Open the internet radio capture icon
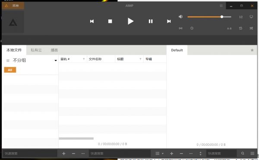The height and width of the screenshot is (160, 259). click(180, 28)
